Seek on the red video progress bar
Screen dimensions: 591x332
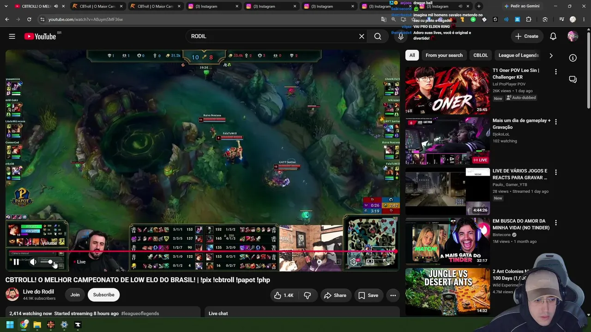click(202, 252)
